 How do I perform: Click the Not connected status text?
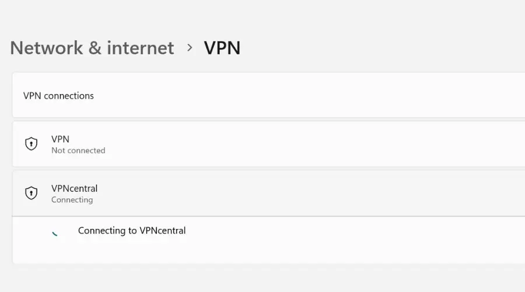pos(78,151)
